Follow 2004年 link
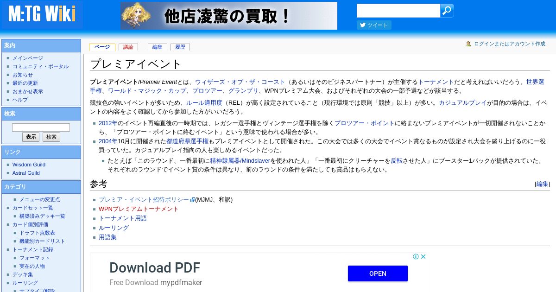The width and height of the screenshot is (556, 292). tap(108, 141)
